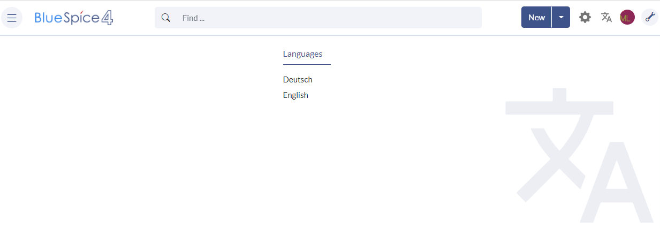Open the ML user avatar menu
Viewport: 660px width, 228px height.
627,18
